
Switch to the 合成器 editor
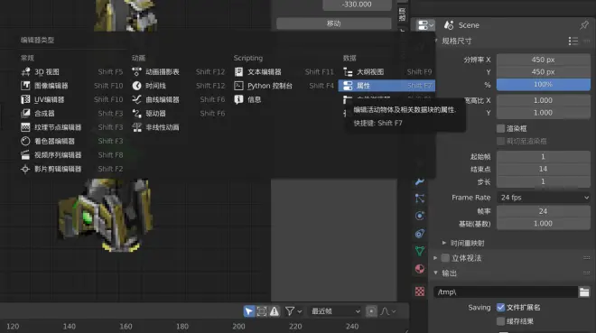(72, 113)
